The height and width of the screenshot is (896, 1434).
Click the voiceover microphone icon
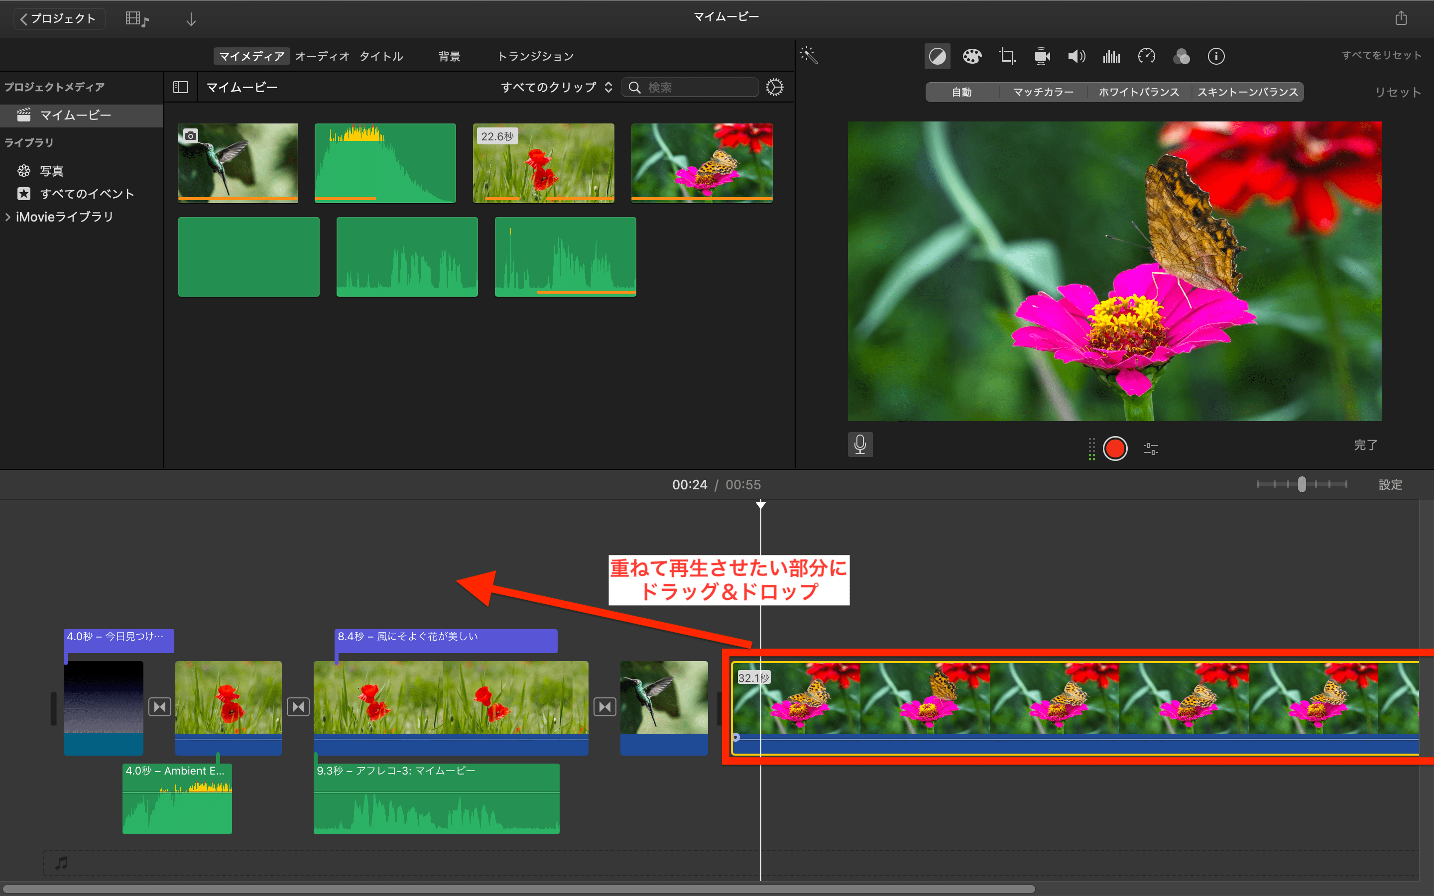[860, 445]
